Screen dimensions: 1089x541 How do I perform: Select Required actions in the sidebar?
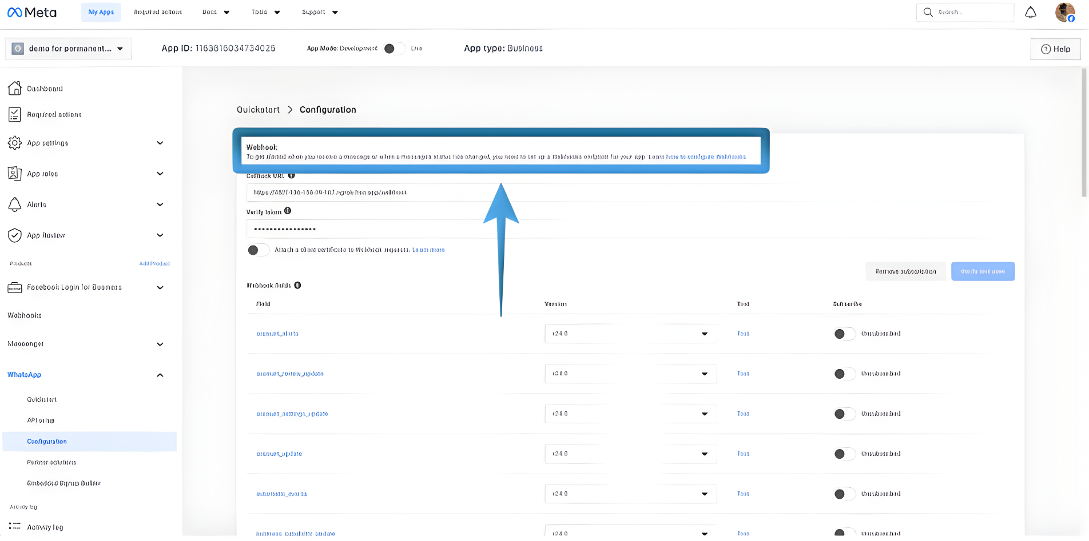(x=54, y=114)
